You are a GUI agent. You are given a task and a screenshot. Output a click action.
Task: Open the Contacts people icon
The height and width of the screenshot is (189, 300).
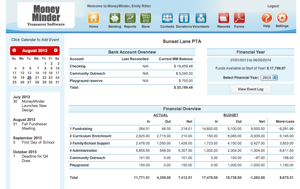pos(167,18)
